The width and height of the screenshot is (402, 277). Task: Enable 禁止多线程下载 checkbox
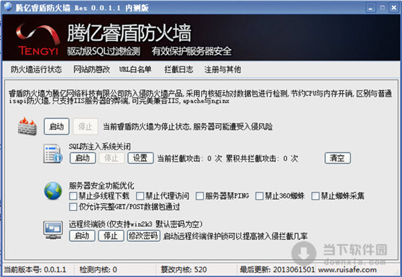[x=73, y=196]
